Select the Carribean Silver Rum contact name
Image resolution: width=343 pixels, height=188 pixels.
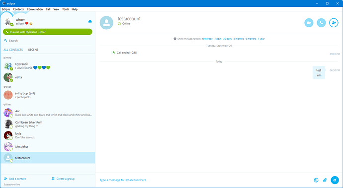click(x=29, y=123)
